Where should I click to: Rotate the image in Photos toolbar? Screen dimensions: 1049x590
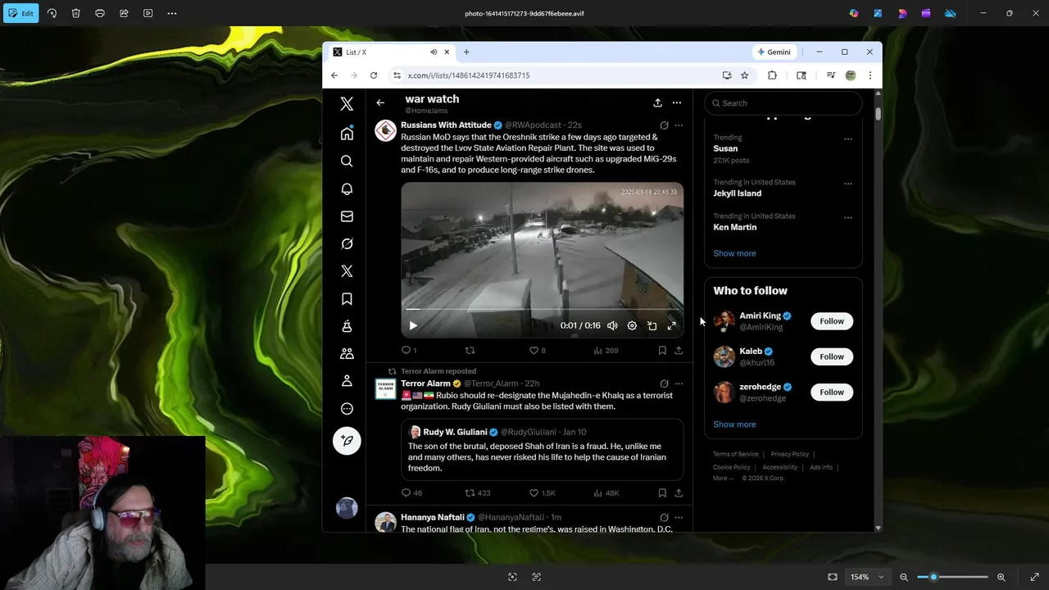pyautogui.click(x=52, y=13)
